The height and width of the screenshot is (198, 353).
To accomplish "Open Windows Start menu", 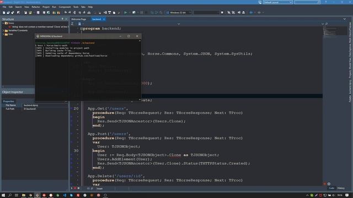I will tap(3, 195).
